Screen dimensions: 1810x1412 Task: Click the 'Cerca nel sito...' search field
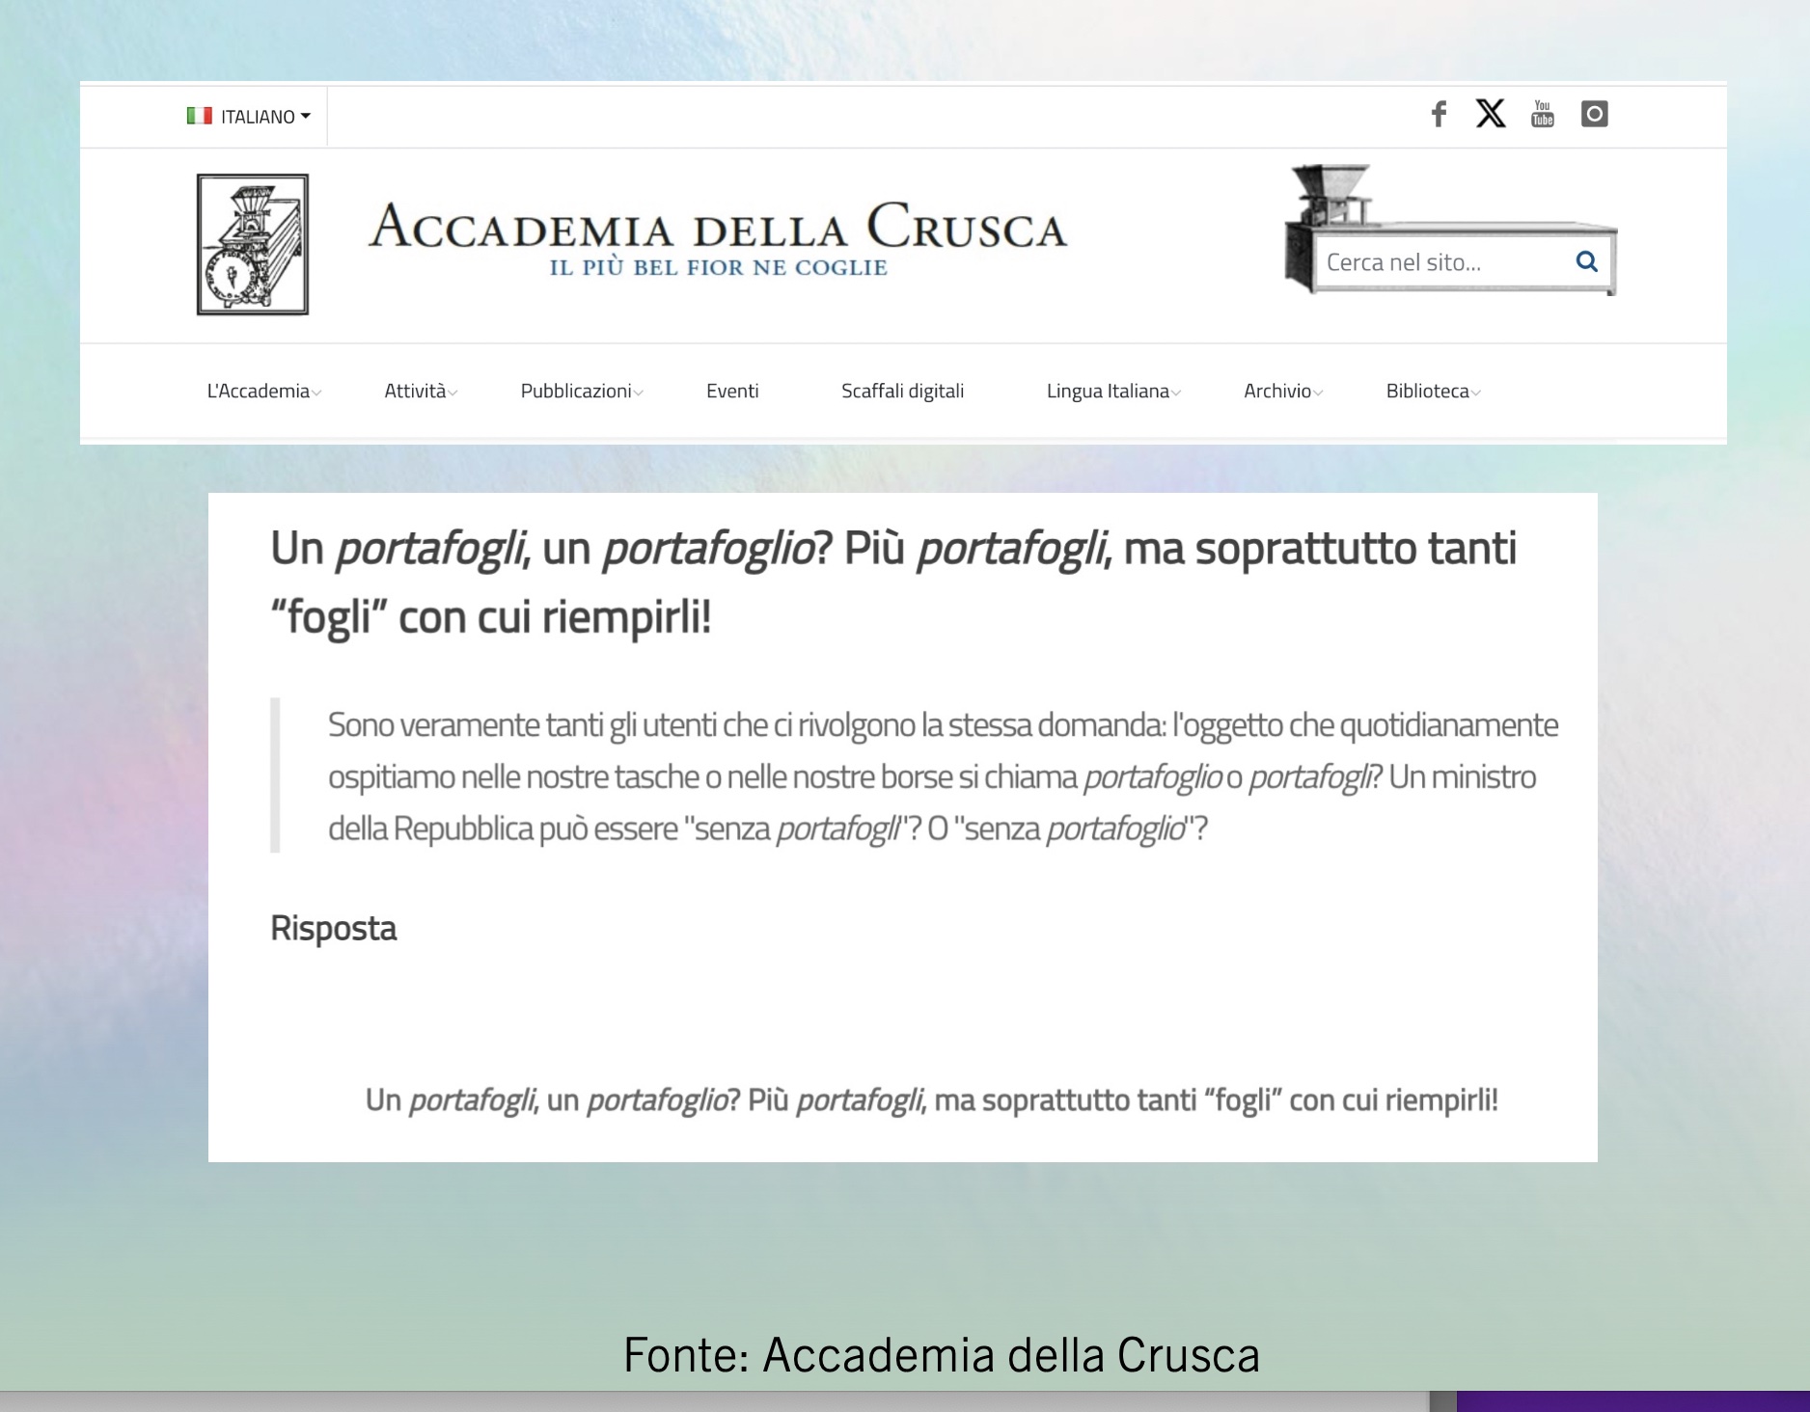[x=1438, y=262]
